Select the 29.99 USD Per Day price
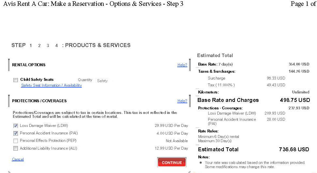The width and height of the screenshot is (317, 173). click(x=171, y=126)
